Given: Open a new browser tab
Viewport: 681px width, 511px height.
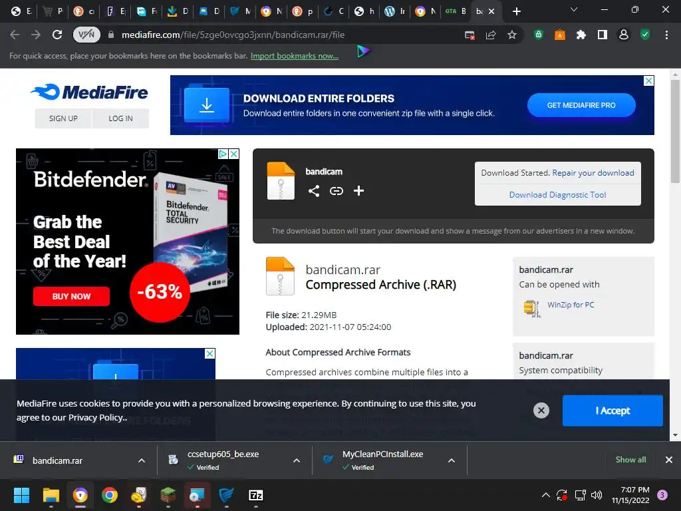Looking at the screenshot, I should coord(516,11).
